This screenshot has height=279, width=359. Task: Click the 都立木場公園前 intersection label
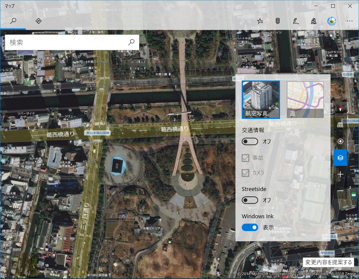(x=98, y=133)
